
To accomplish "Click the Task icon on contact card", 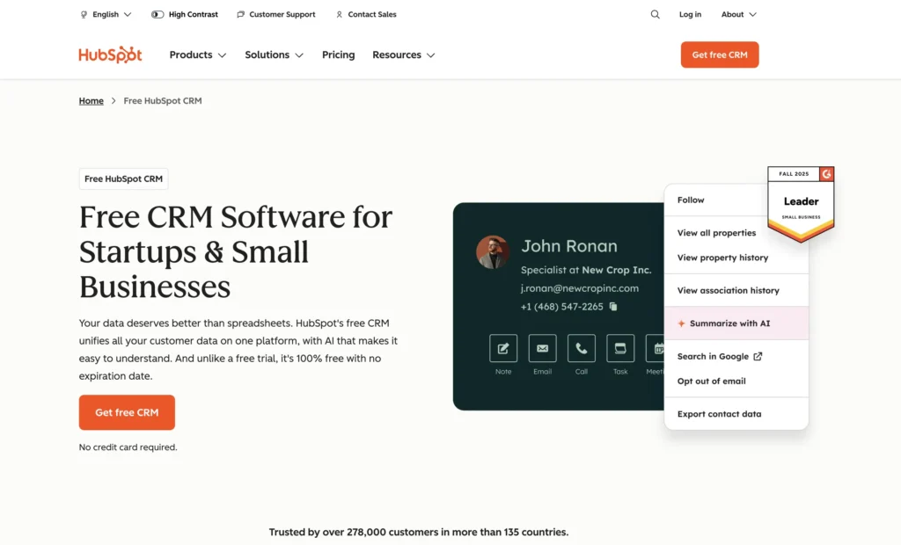I will 620,348.
